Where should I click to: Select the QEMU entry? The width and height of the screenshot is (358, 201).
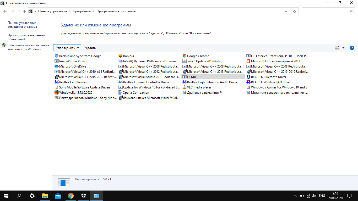coord(213,77)
